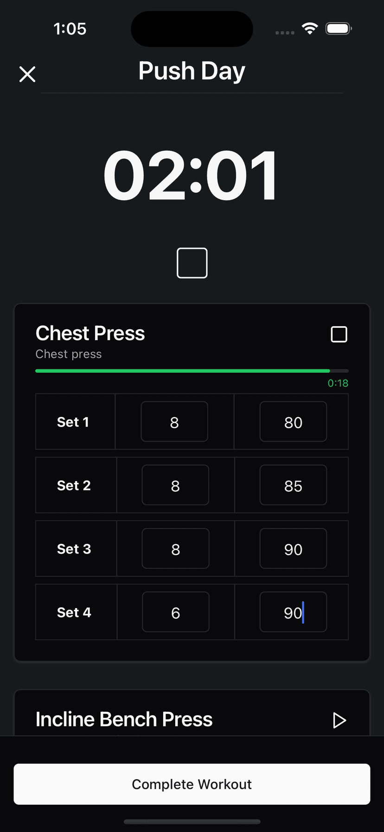Close the Push Day workout screen
Viewport: 384px width, 832px height.
27,74
